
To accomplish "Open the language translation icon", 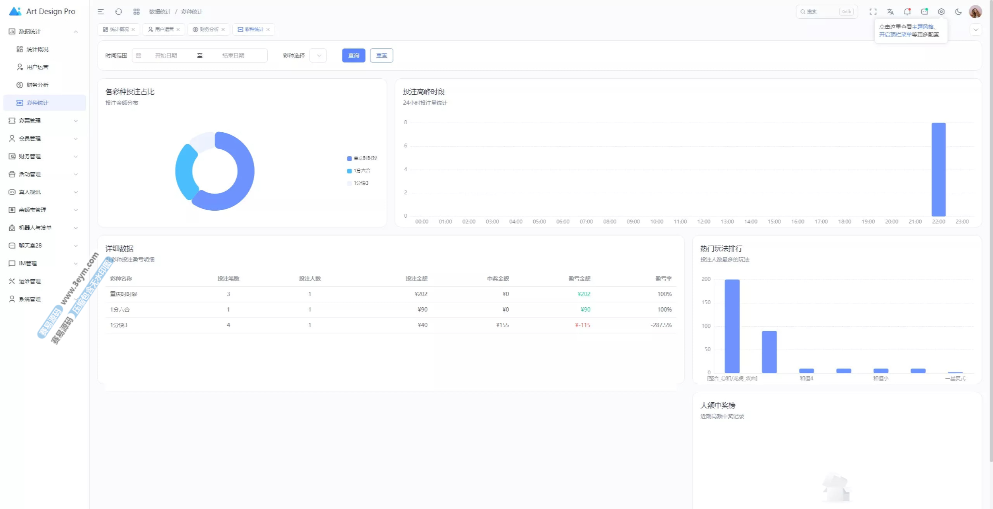I will (890, 12).
